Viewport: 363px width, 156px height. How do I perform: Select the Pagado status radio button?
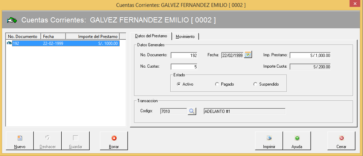point(217,84)
